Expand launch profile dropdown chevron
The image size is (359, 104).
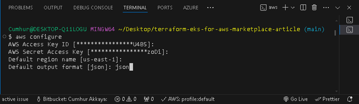(x=292, y=8)
